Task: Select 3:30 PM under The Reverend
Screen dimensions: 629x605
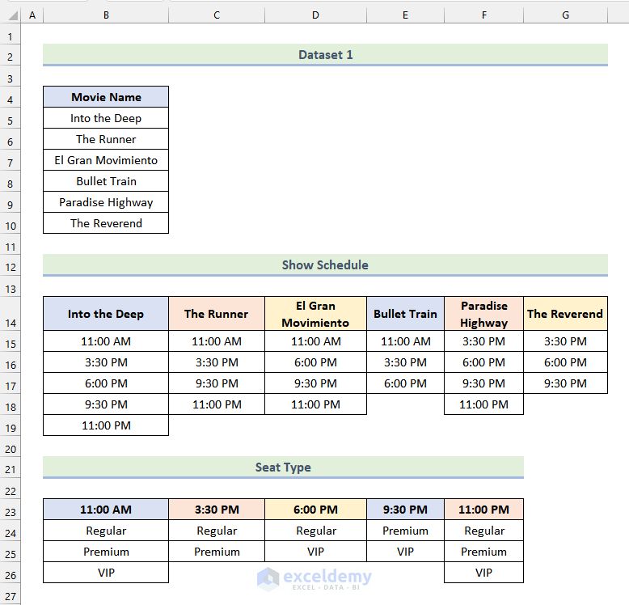Action: coord(566,341)
